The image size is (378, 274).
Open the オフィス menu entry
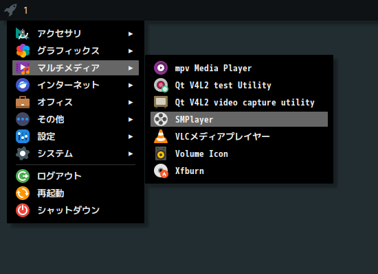tap(76, 102)
